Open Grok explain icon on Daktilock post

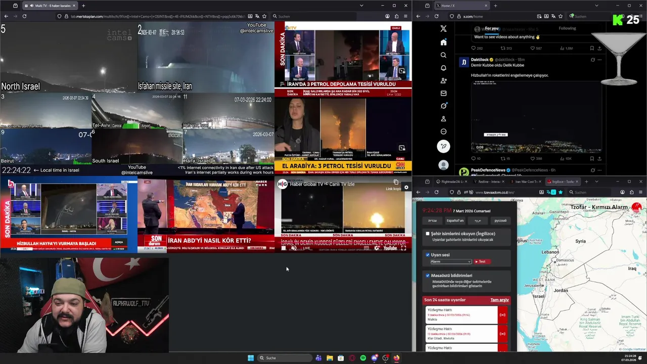(592, 60)
